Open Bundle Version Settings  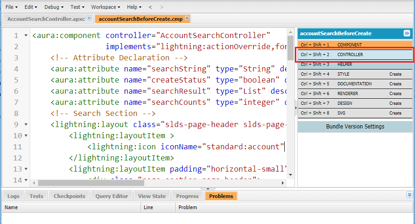pos(355,127)
